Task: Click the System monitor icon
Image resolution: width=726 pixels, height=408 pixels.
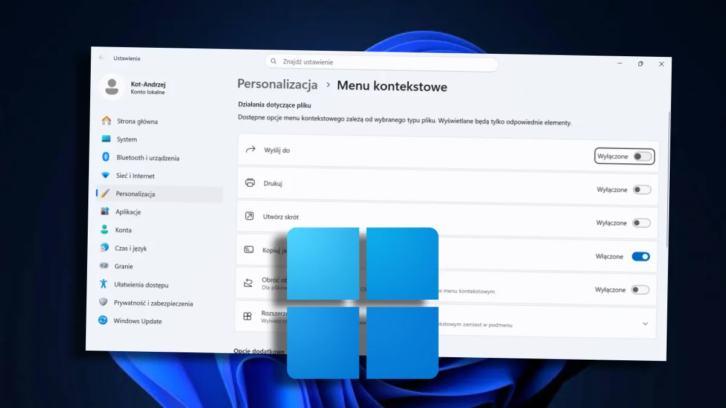Action: (x=106, y=138)
